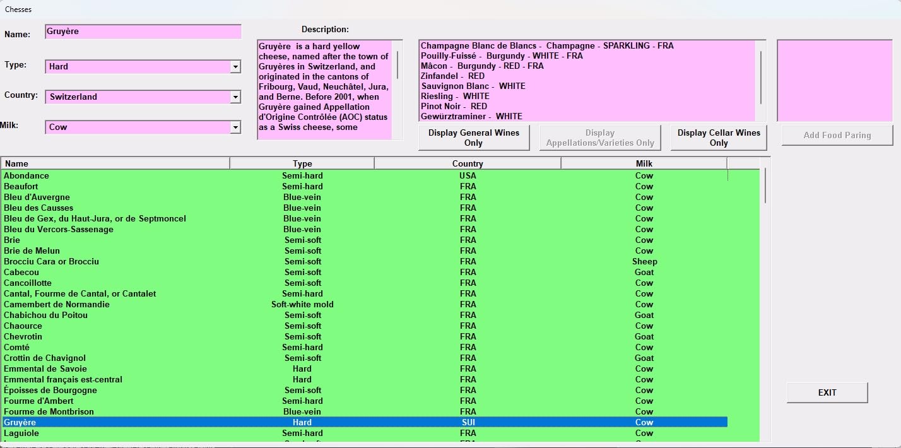901x448 pixels.
Task: Click the Name field containing Gruyère
Action: coord(143,32)
